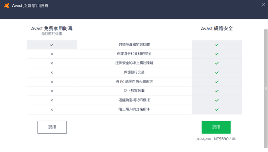Screen dimensions: 268x152
Task: Click the white 選擇 button for free antivirus
Action: 52,127
